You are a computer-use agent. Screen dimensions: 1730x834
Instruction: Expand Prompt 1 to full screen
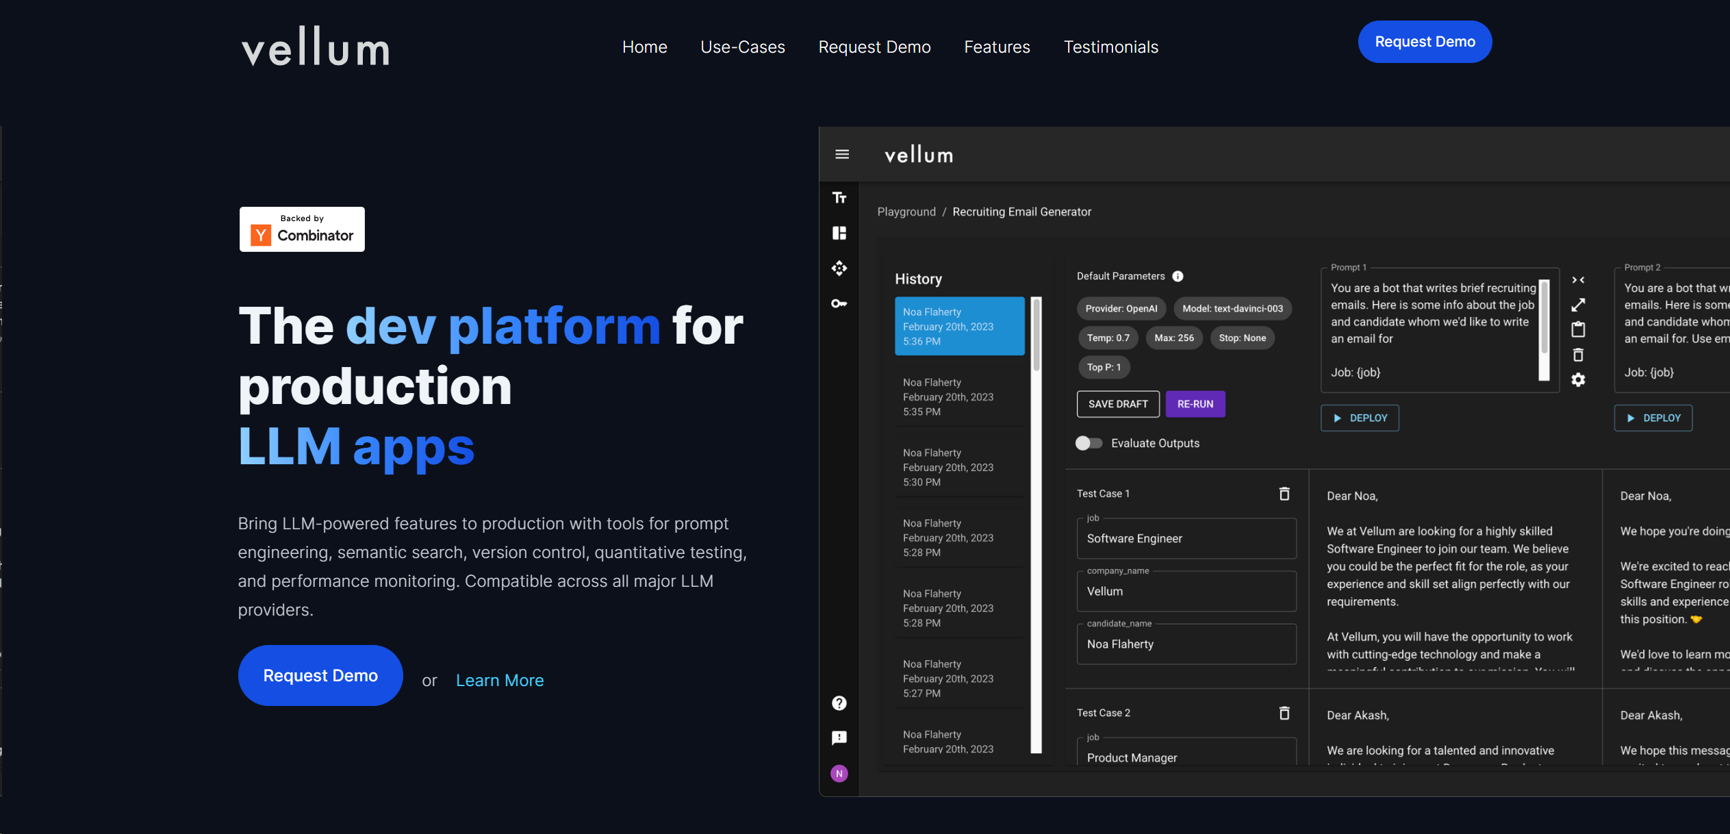coord(1578,305)
